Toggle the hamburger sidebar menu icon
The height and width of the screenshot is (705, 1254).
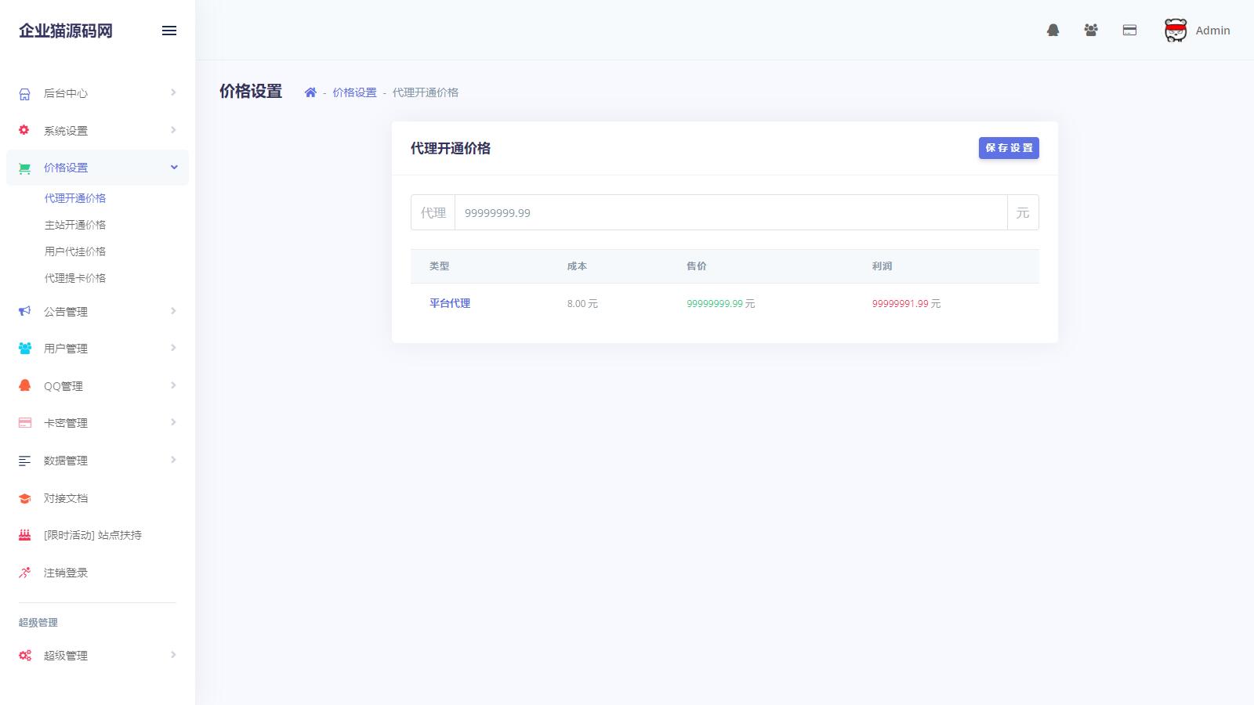[169, 31]
